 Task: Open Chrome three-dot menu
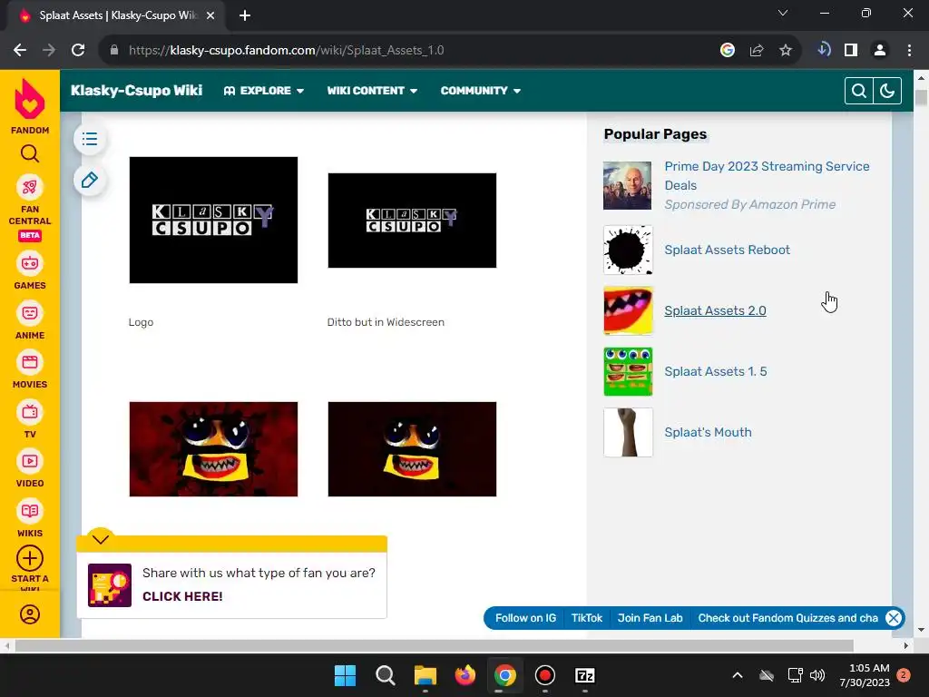[909, 51]
